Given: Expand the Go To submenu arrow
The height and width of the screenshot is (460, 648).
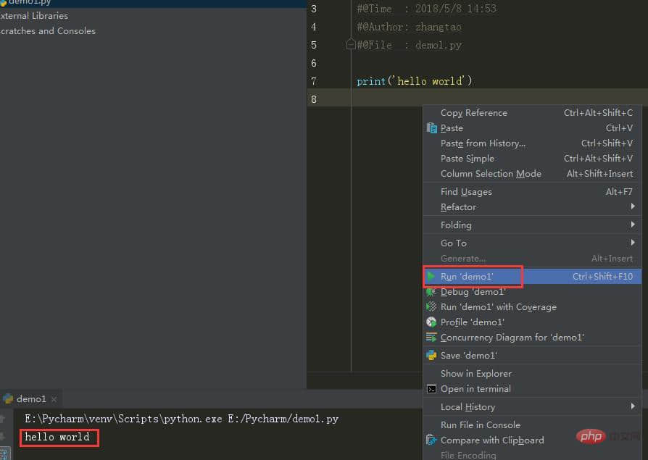Looking at the screenshot, I should pyautogui.click(x=633, y=243).
